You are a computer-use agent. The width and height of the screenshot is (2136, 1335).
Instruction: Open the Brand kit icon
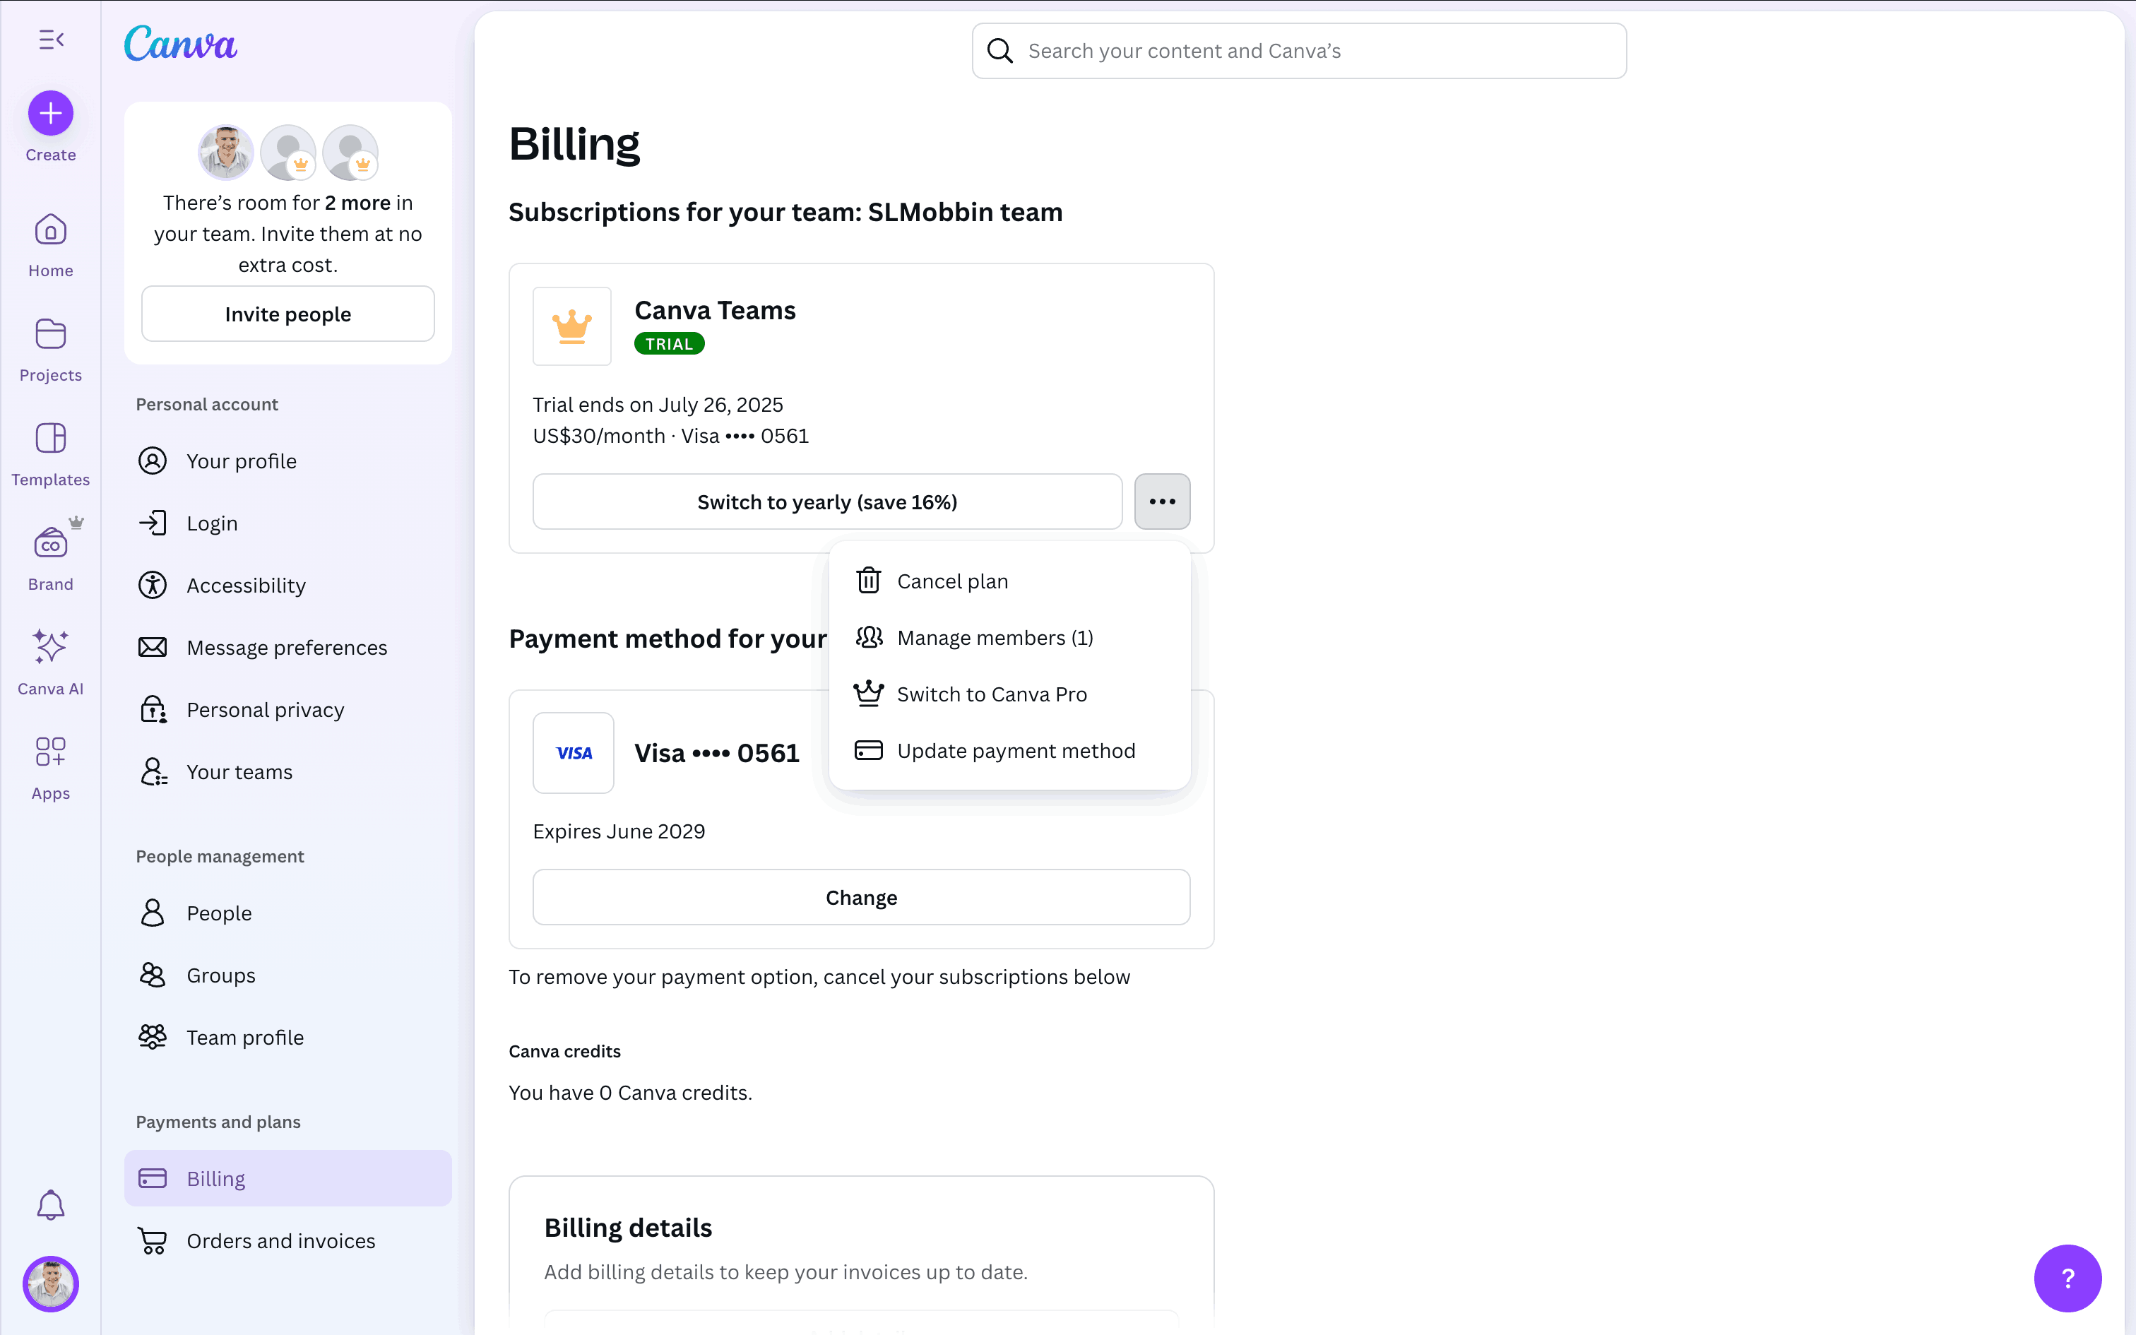pyautogui.click(x=51, y=558)
